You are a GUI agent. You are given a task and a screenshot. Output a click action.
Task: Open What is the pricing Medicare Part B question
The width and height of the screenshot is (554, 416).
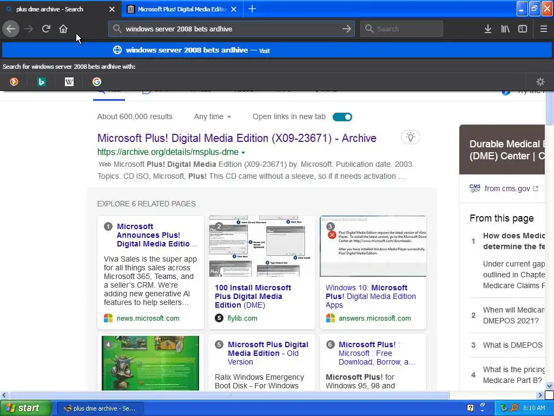tap(514, 375)
